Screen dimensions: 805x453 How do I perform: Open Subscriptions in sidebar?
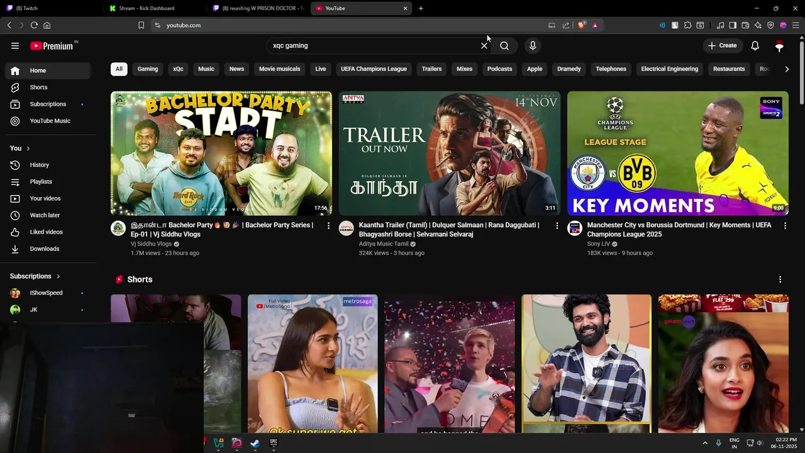48,104
